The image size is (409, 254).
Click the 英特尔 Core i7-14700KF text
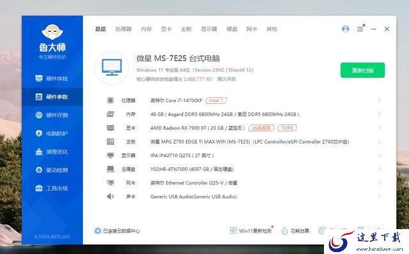click(x=176, y=100)
